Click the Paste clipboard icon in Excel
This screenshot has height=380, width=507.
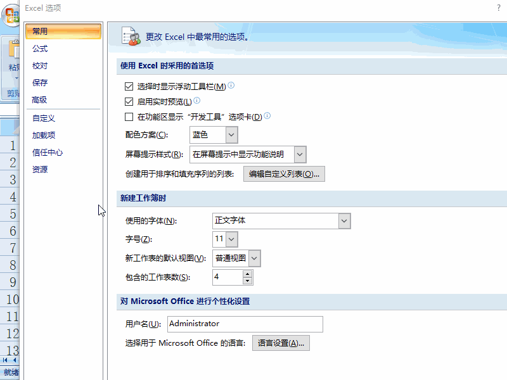click(14, 50)
